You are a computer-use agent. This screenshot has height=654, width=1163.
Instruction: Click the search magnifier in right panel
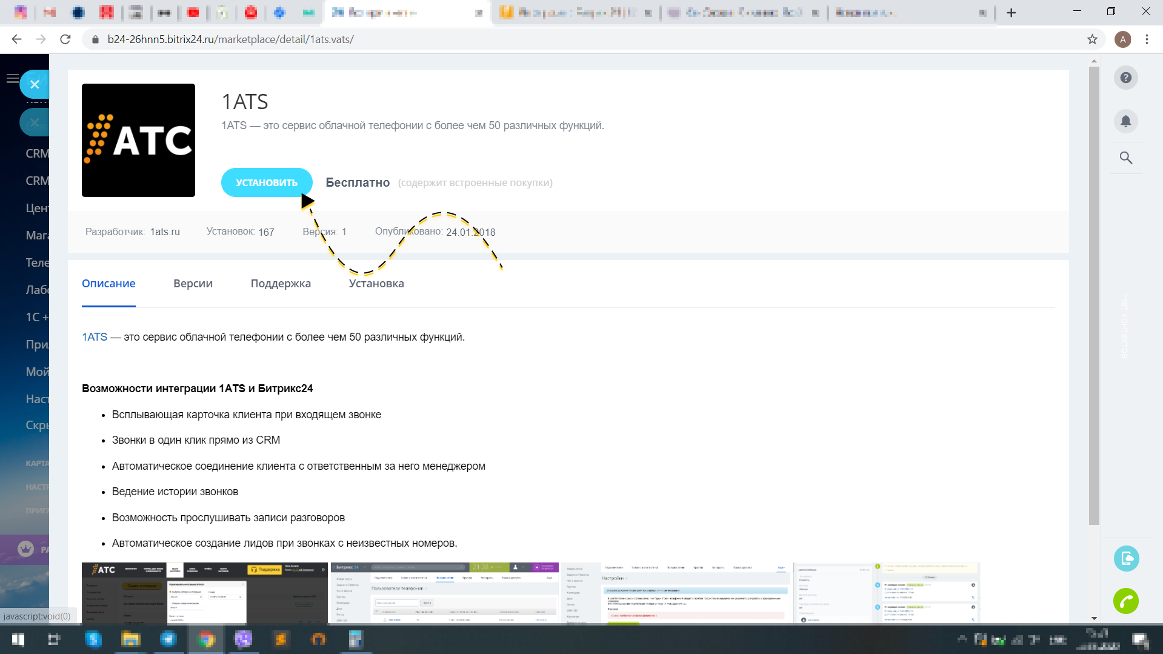coord(1125,158)
